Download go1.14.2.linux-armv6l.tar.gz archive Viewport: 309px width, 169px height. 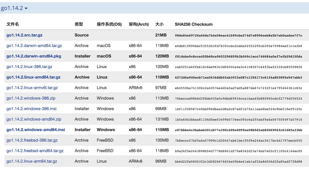[x=32, y=88]
